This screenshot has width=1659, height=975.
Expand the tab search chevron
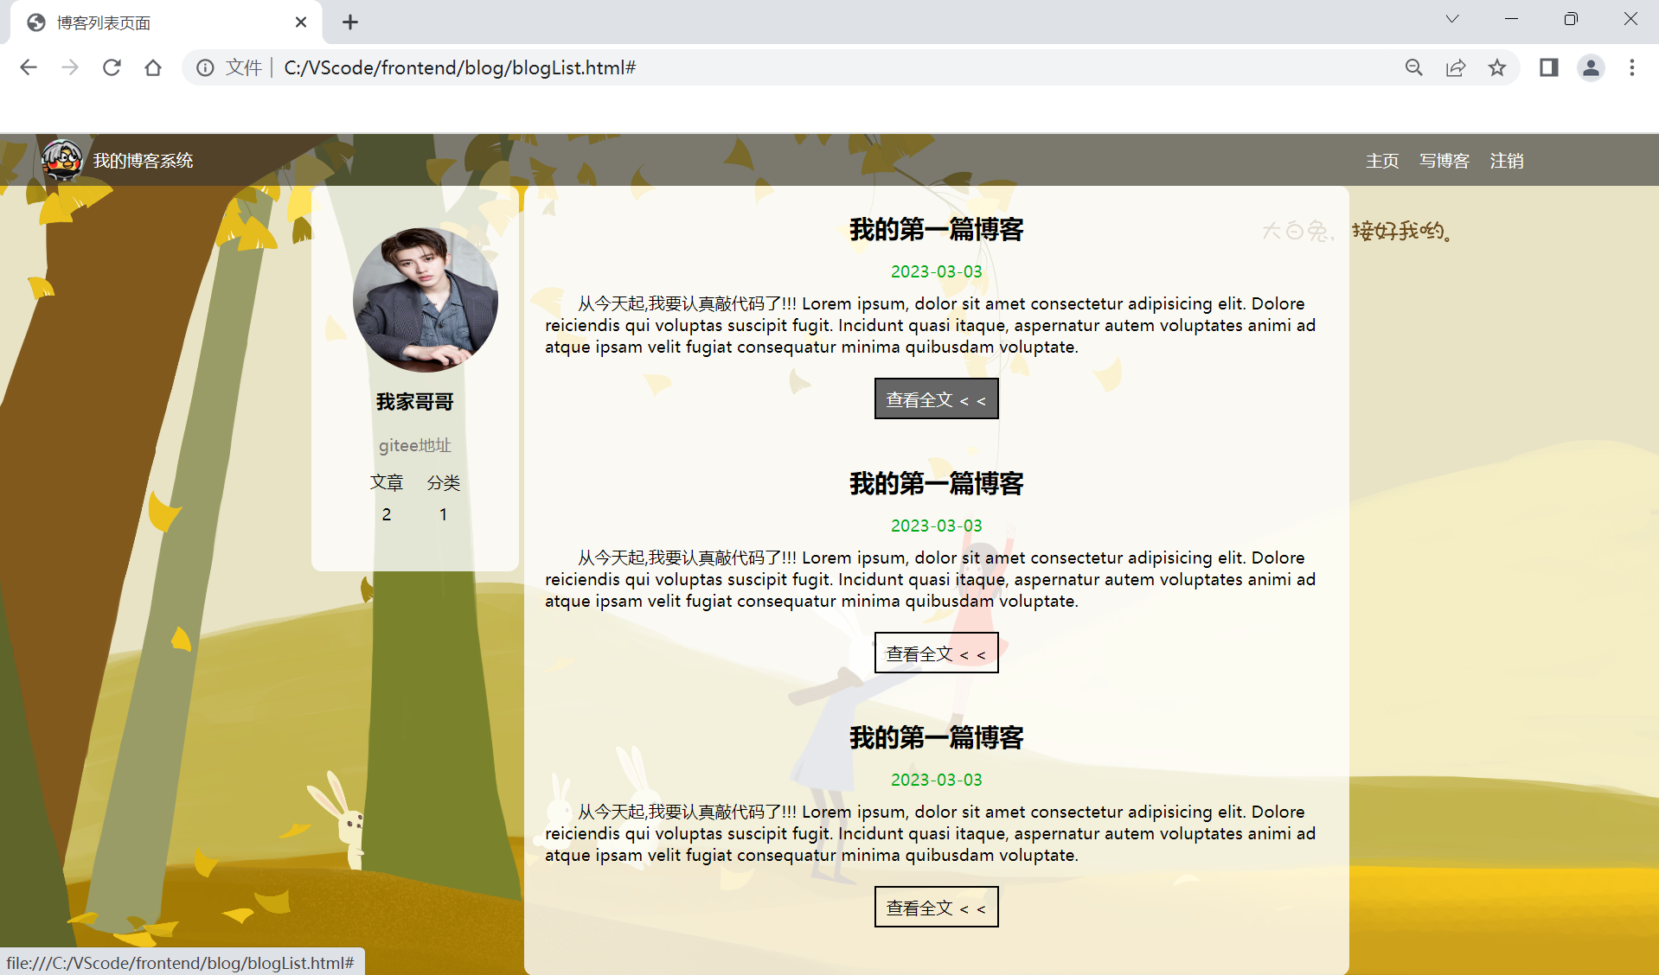pos(1452,19)
